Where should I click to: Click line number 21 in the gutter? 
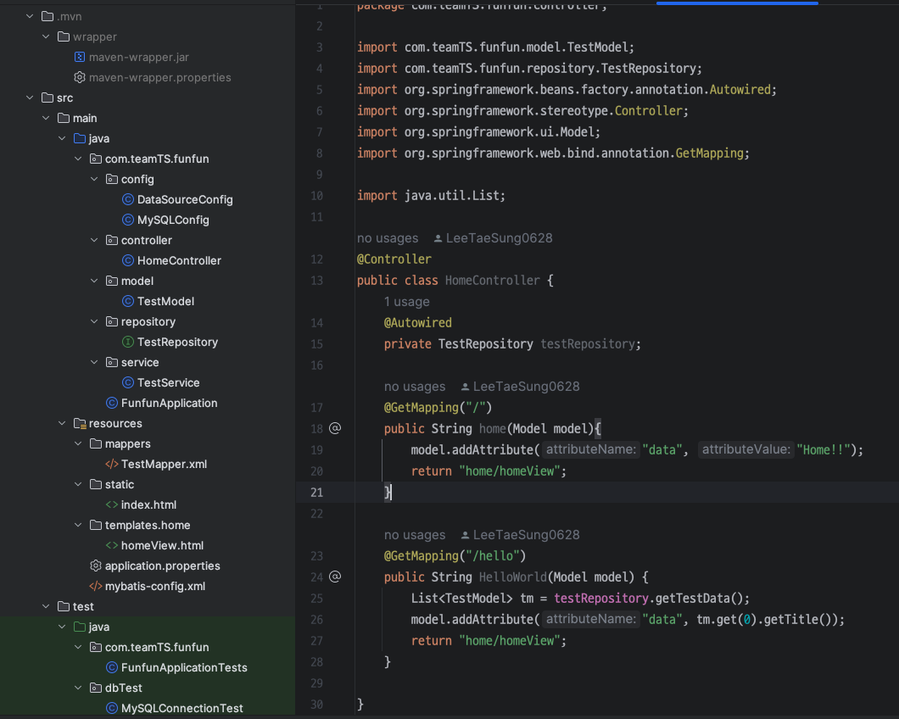(316, 493)
